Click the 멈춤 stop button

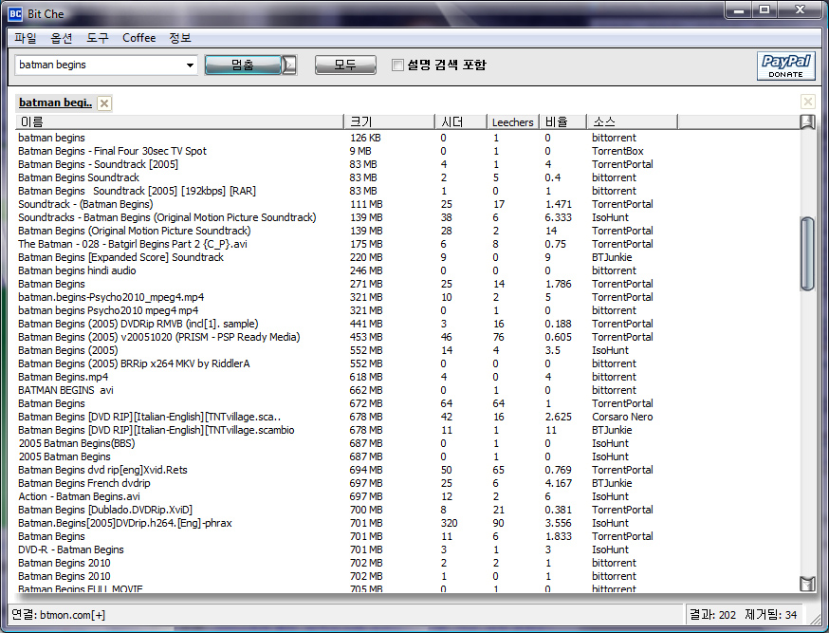click(x=243, y=65)
